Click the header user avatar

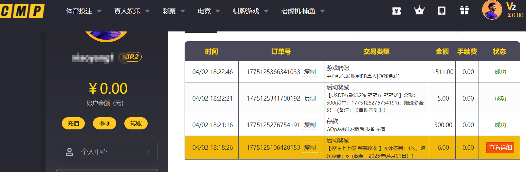(492, 10)
